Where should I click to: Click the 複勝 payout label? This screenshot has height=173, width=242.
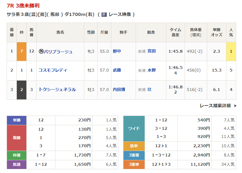coord(17,138)
